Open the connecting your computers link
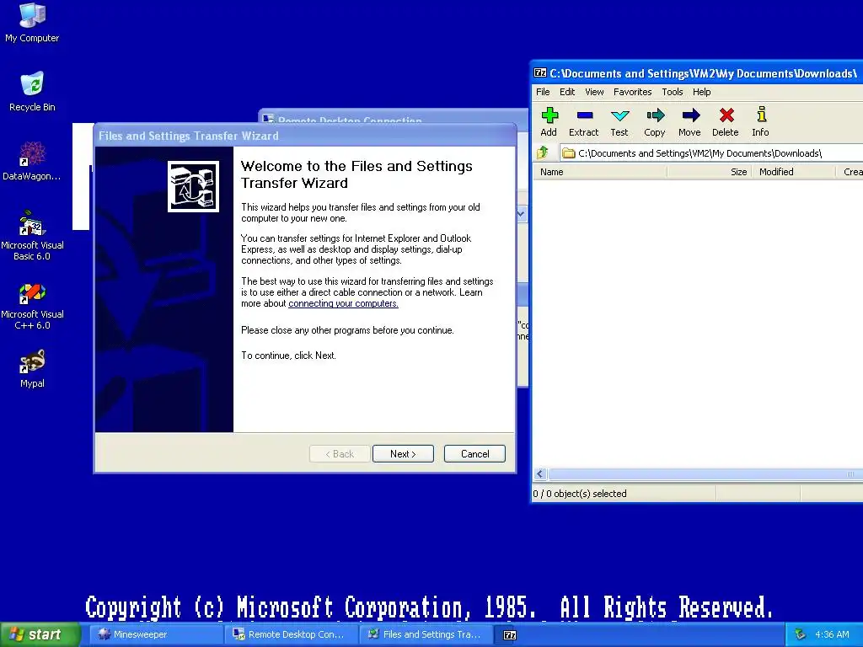Image resolution: width=863 pixels, height=647 pixels. coord(344,303)
